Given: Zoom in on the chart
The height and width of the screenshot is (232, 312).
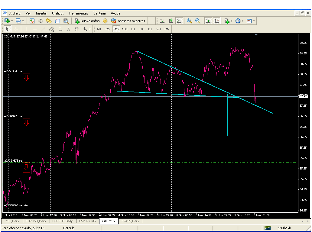Looking at the screenshot, I should click(189, 21).
